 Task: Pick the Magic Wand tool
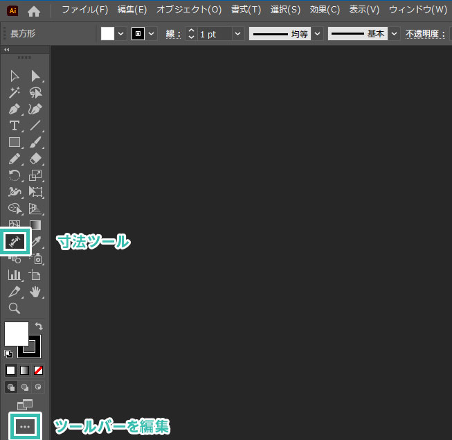[x=15, y=93]
